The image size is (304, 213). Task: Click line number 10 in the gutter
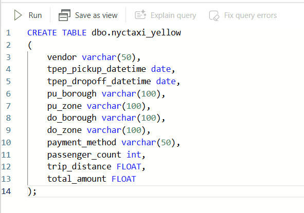[6, 143]
